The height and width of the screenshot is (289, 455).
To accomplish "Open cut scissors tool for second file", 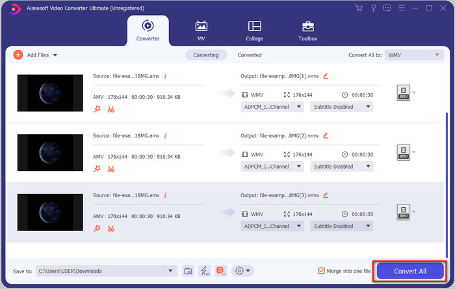I will pos(111,169).
